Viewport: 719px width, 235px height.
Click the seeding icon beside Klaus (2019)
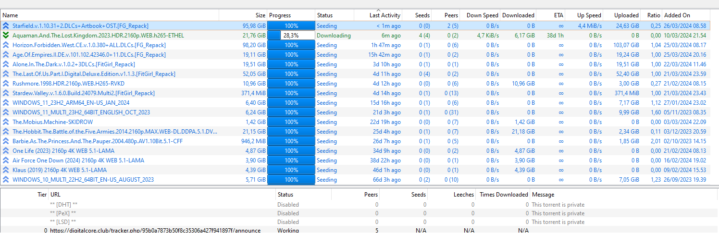click(x=6, y=170)
